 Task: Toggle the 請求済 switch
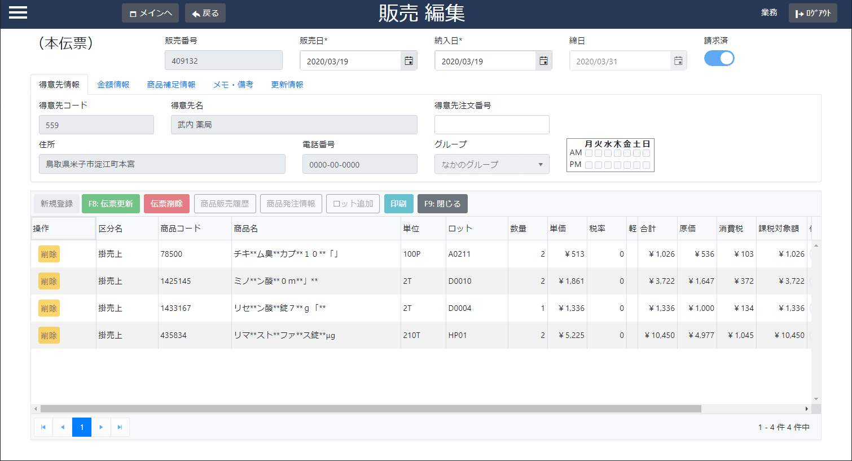tap(719, 58)
